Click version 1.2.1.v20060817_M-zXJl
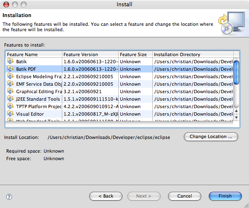The image size is (249, 208). click(x=91, y=114)
